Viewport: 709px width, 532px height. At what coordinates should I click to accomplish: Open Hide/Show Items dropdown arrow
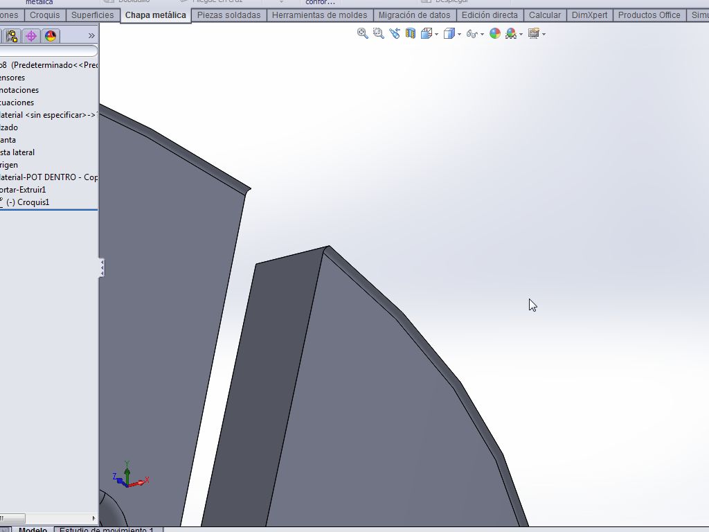pos(482,35)
